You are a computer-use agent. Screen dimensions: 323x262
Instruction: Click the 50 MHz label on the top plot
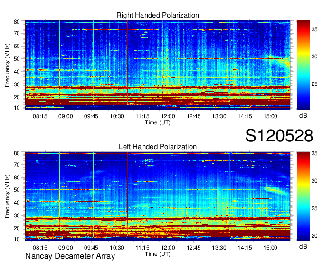tap(17, 59)
